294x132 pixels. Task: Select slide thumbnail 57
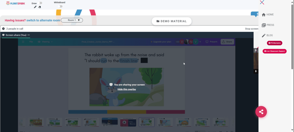(36, 122)
